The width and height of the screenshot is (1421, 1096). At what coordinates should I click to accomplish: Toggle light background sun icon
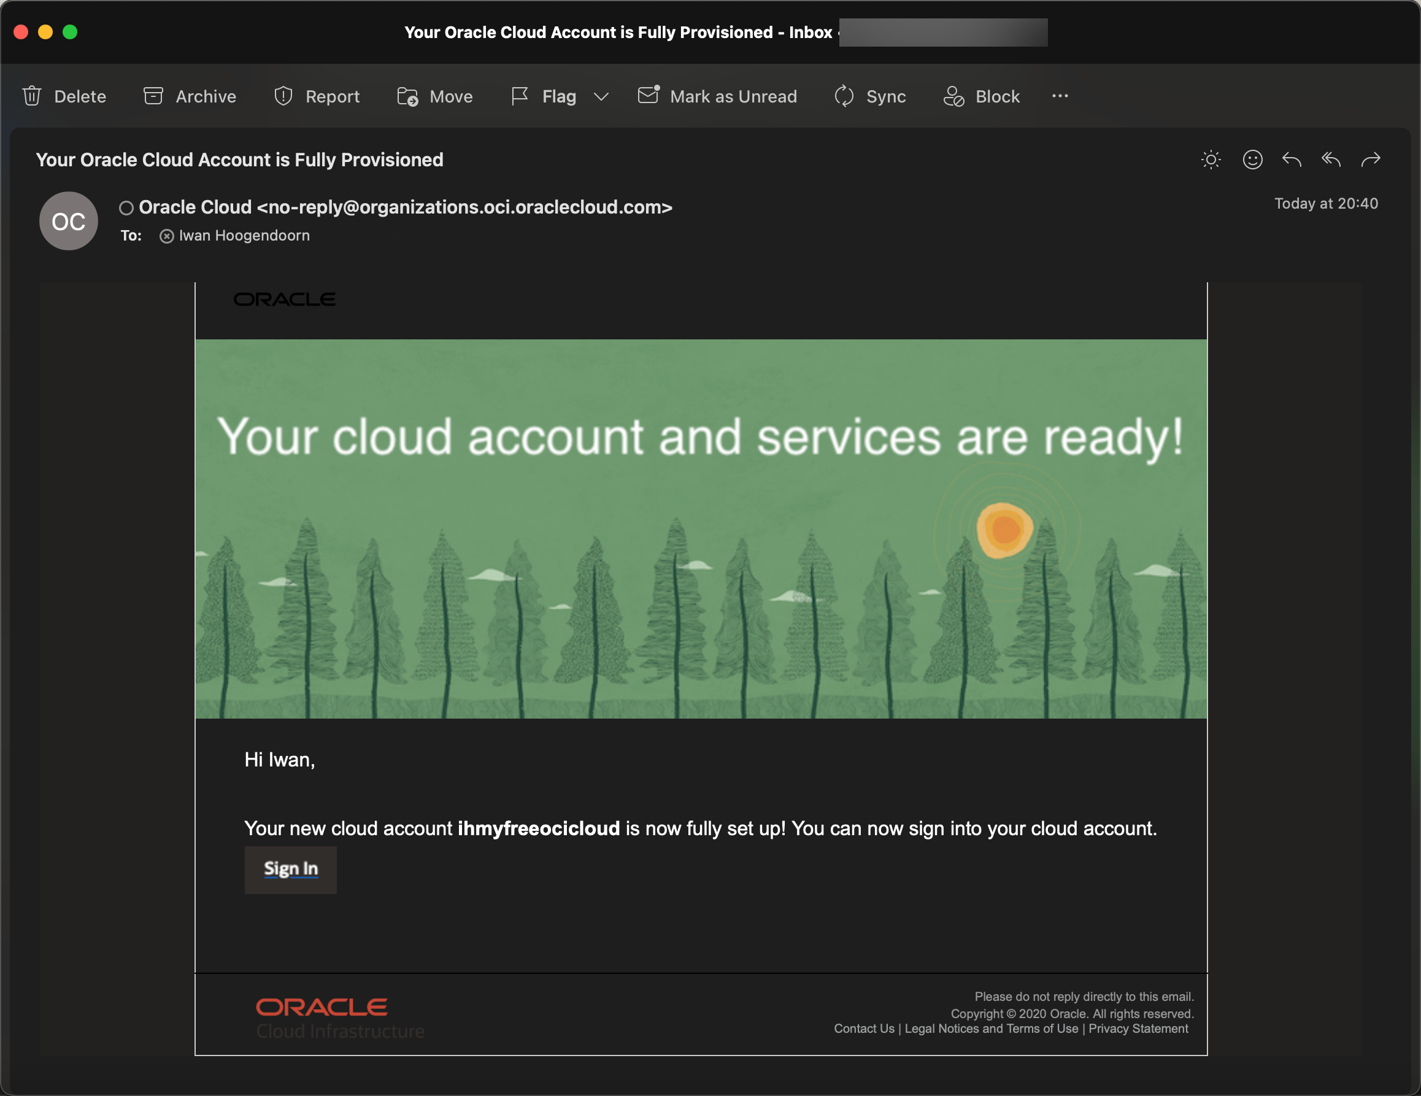pyautogui.click(x=1211, y=160)
